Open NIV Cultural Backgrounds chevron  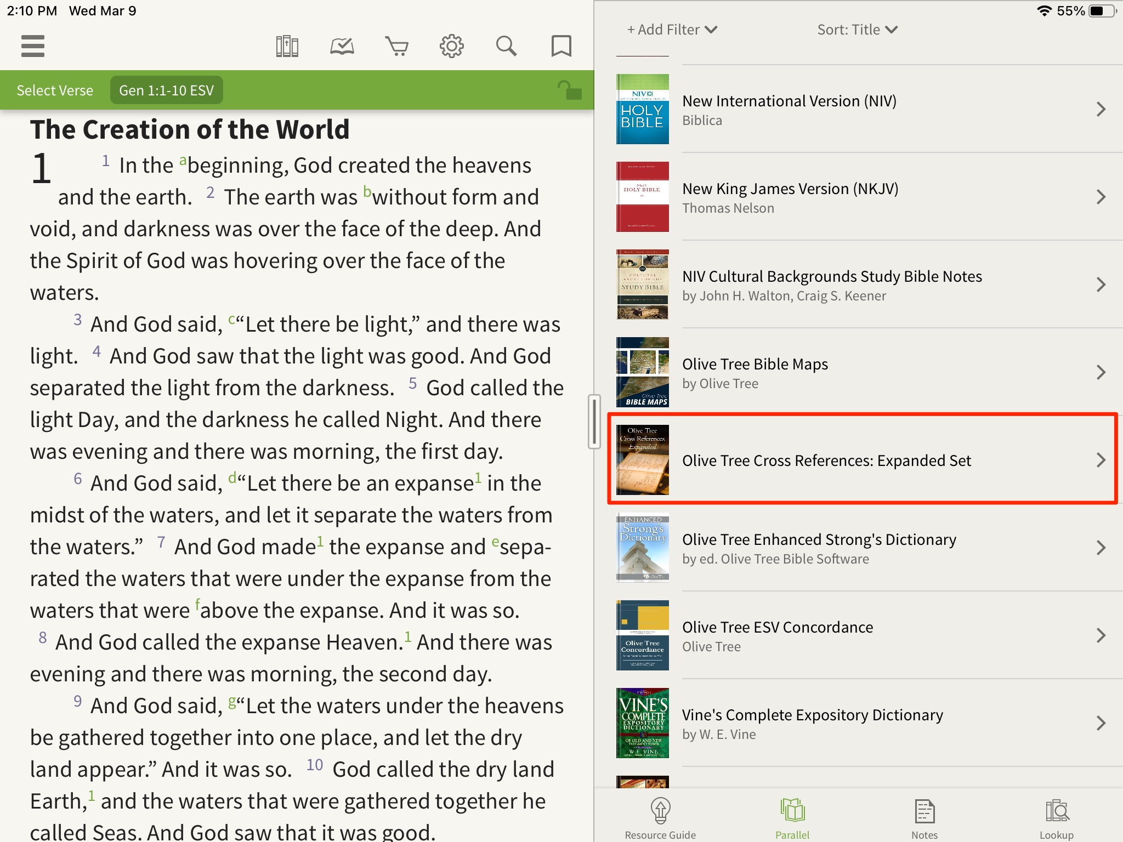[x=1101, y=285]
